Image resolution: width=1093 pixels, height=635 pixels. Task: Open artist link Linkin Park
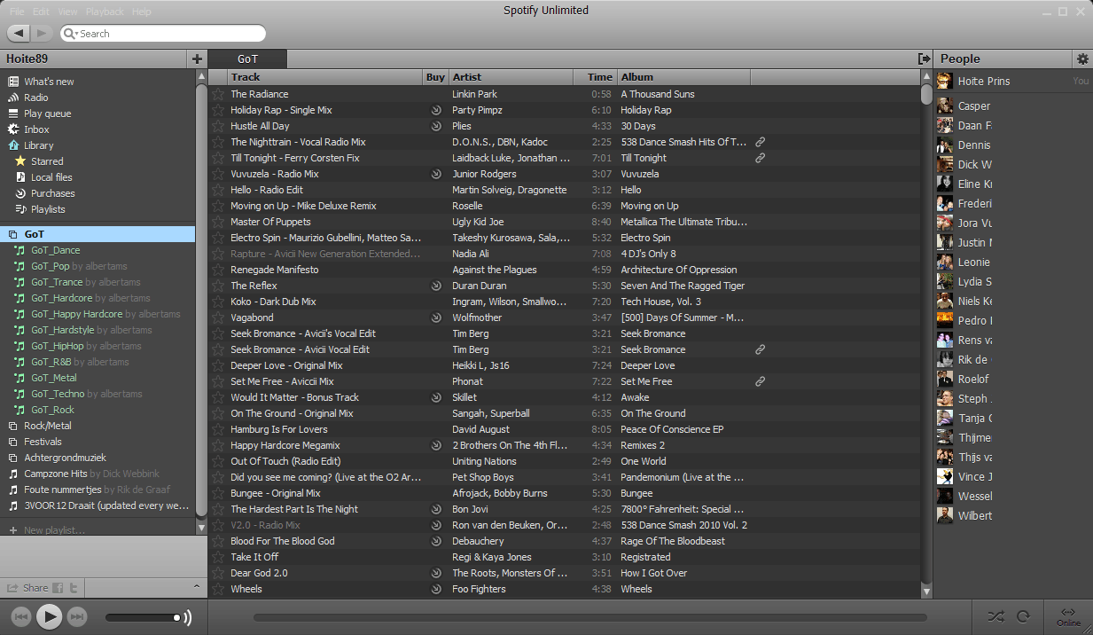pos(474,94)
